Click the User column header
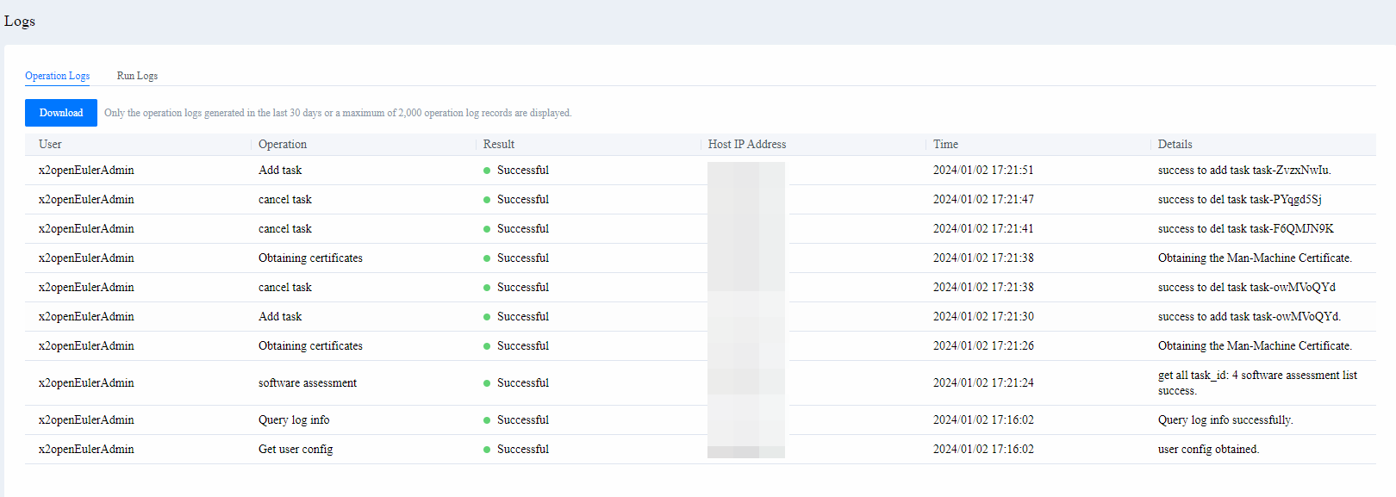Screen dimensions: 1396x497 click(50, 145)
